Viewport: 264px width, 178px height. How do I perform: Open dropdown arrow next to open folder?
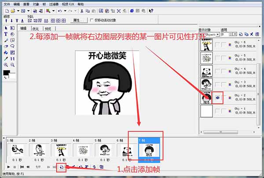coord(18,11)
